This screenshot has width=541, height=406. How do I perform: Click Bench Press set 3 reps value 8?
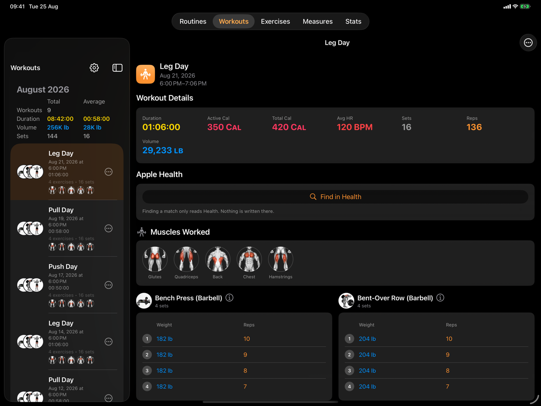(245, 371)
